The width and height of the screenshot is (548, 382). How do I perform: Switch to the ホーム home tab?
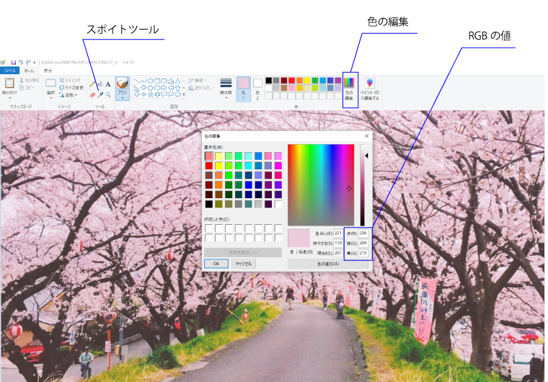click(x=30, y=71)
